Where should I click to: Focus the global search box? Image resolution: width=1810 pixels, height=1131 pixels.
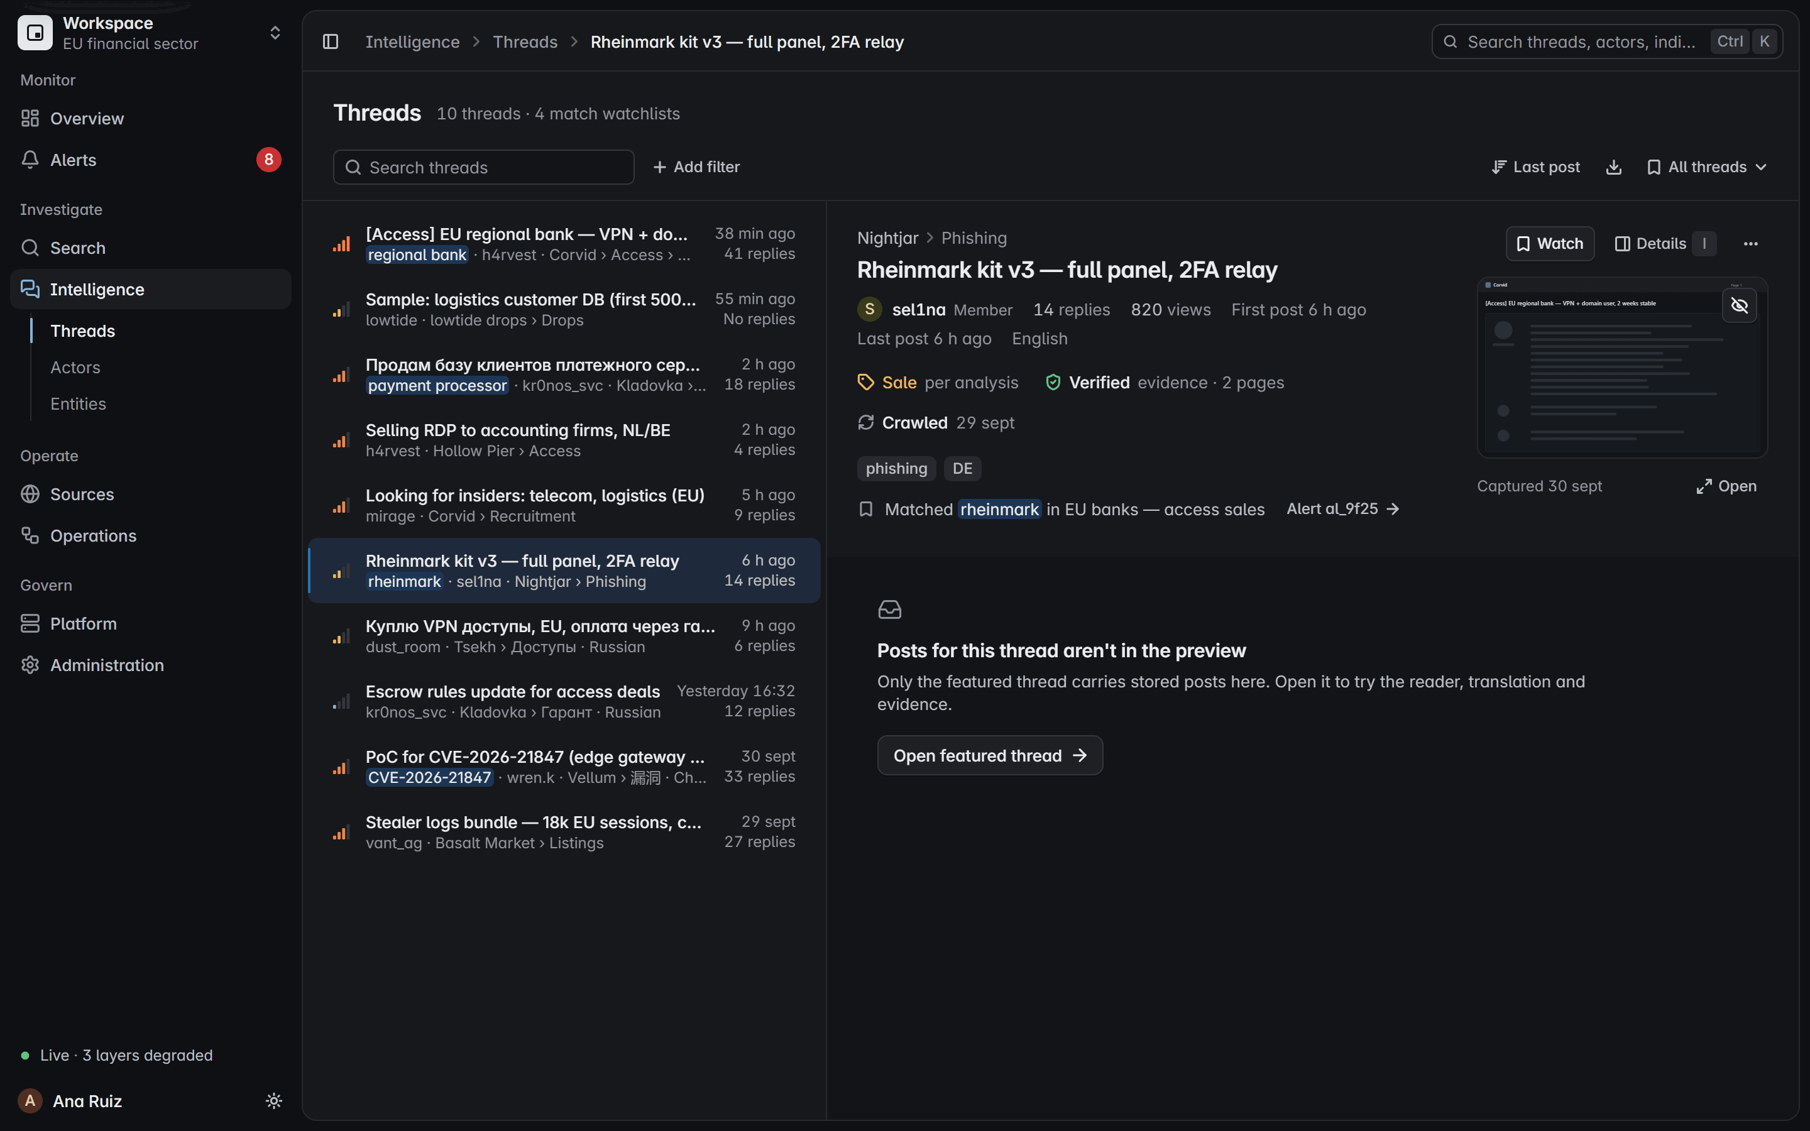1606,42
